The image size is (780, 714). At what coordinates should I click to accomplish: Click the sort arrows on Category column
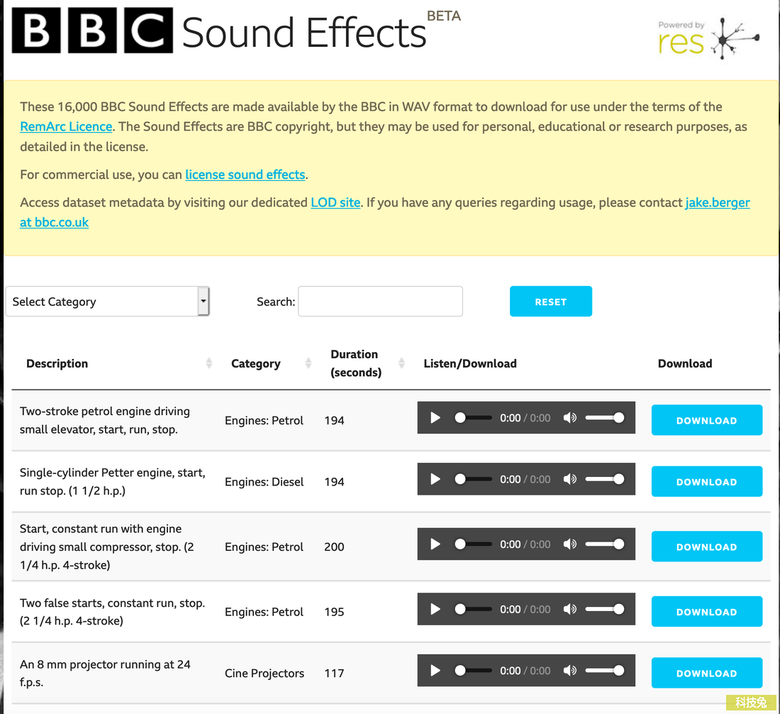pos(308,363)
